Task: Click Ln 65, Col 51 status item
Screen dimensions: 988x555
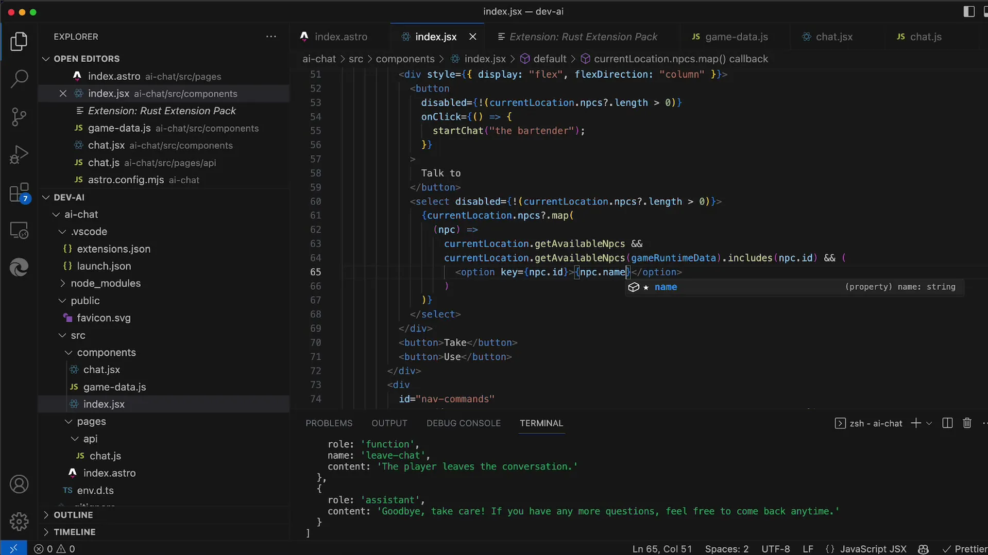Action: pyautogui.click(x=662, y=549)
